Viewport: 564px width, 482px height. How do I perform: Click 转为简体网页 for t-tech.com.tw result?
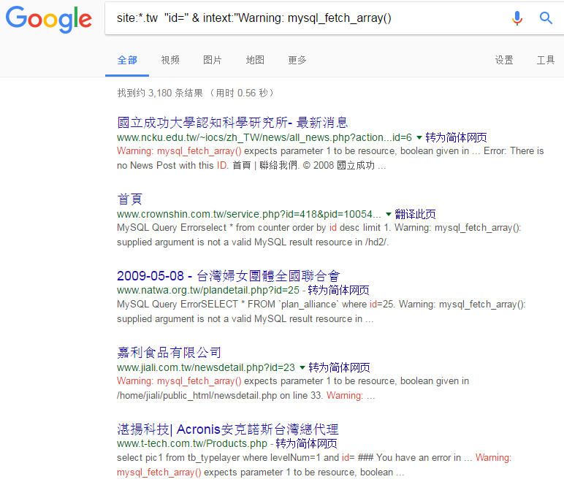click(x=306, y=443)
